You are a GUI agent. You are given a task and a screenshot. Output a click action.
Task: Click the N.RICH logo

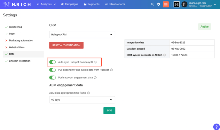pos(17,4)
